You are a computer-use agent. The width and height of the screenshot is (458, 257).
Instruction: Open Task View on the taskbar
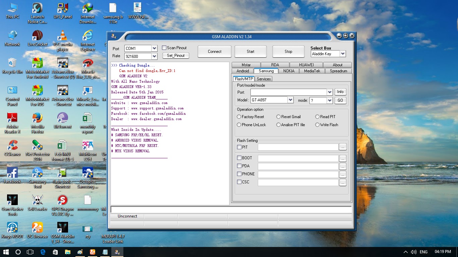coord(30,252)
